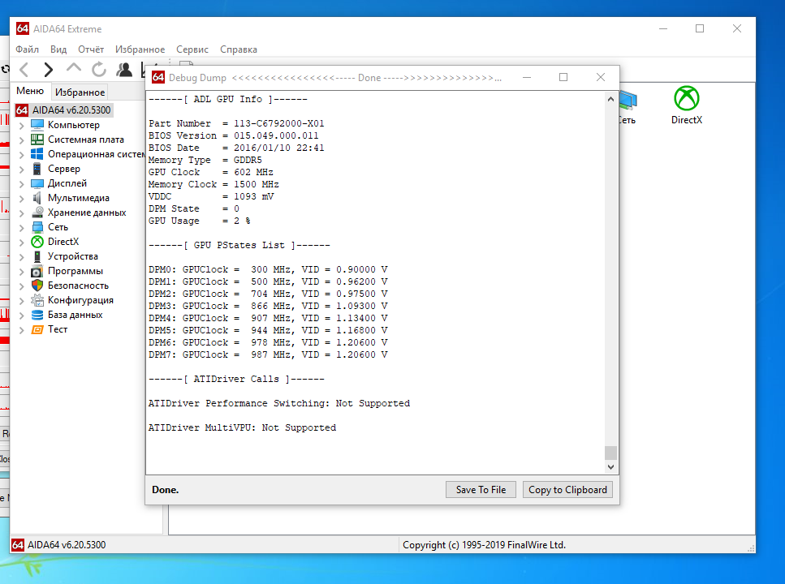Select the Операционная система Windows icon
Viewport: 785px width, 584px height.
[x=37, y=153]
